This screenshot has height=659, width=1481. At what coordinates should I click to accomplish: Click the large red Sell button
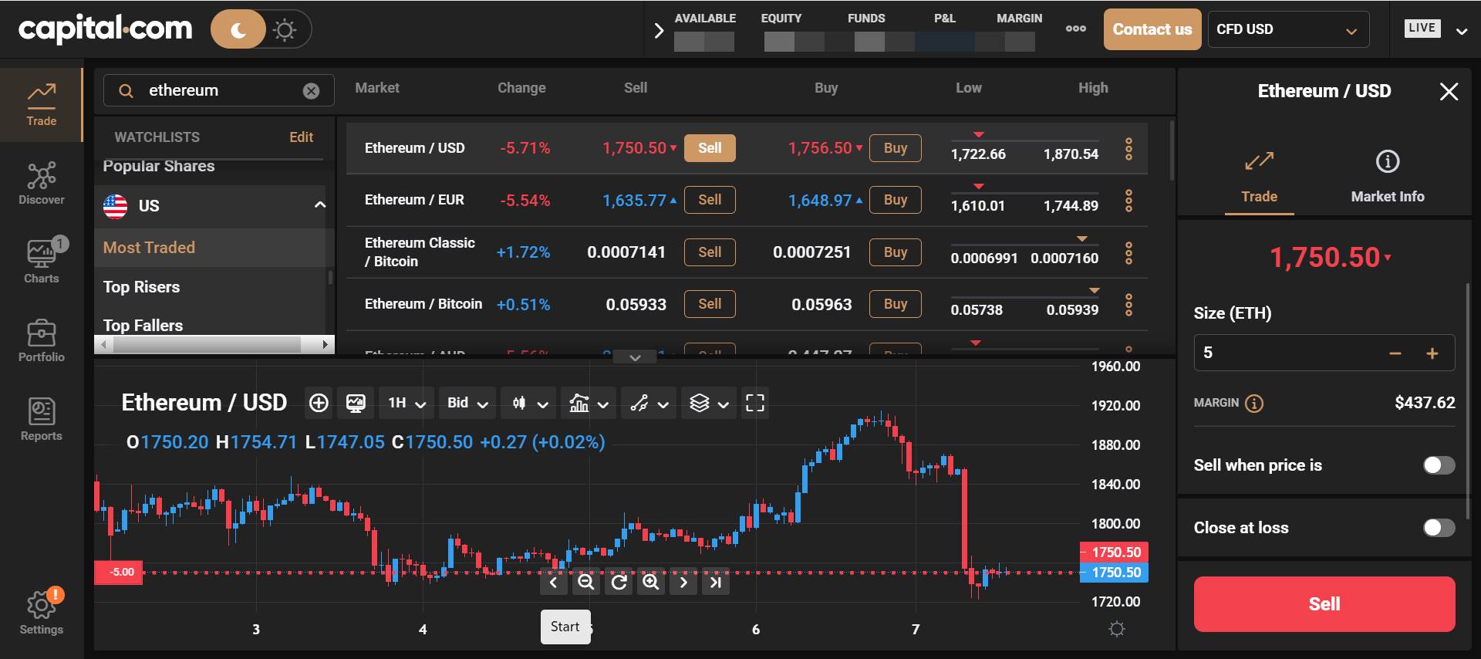tap(1324, 604)
